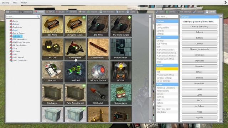Viewport: 228px width, 128px height.
Task: Switch to the Tools tab
Action: 160,12
